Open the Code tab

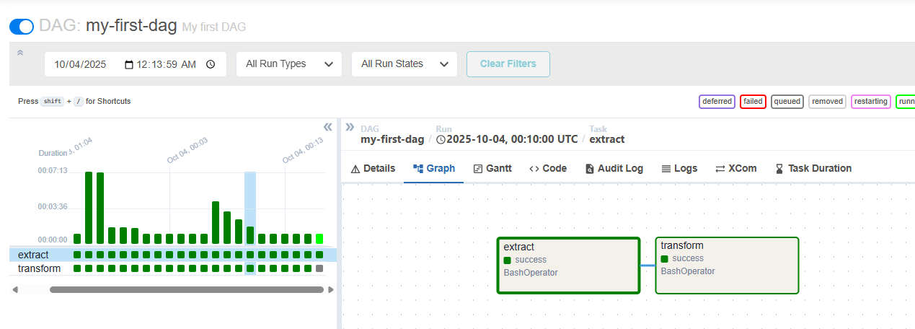coord(548,168)
